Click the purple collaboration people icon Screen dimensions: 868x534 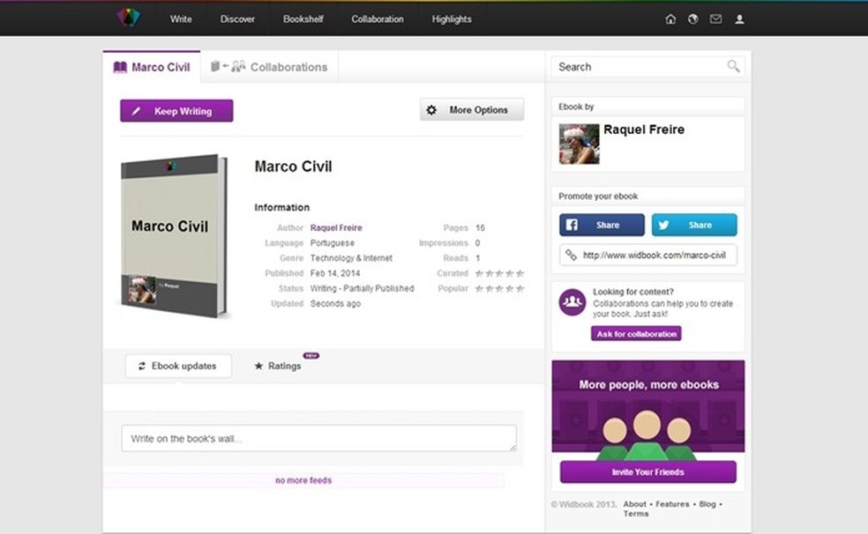tap(572, 302)
